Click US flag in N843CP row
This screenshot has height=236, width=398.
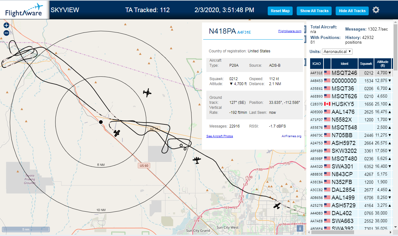pos(327,174)
